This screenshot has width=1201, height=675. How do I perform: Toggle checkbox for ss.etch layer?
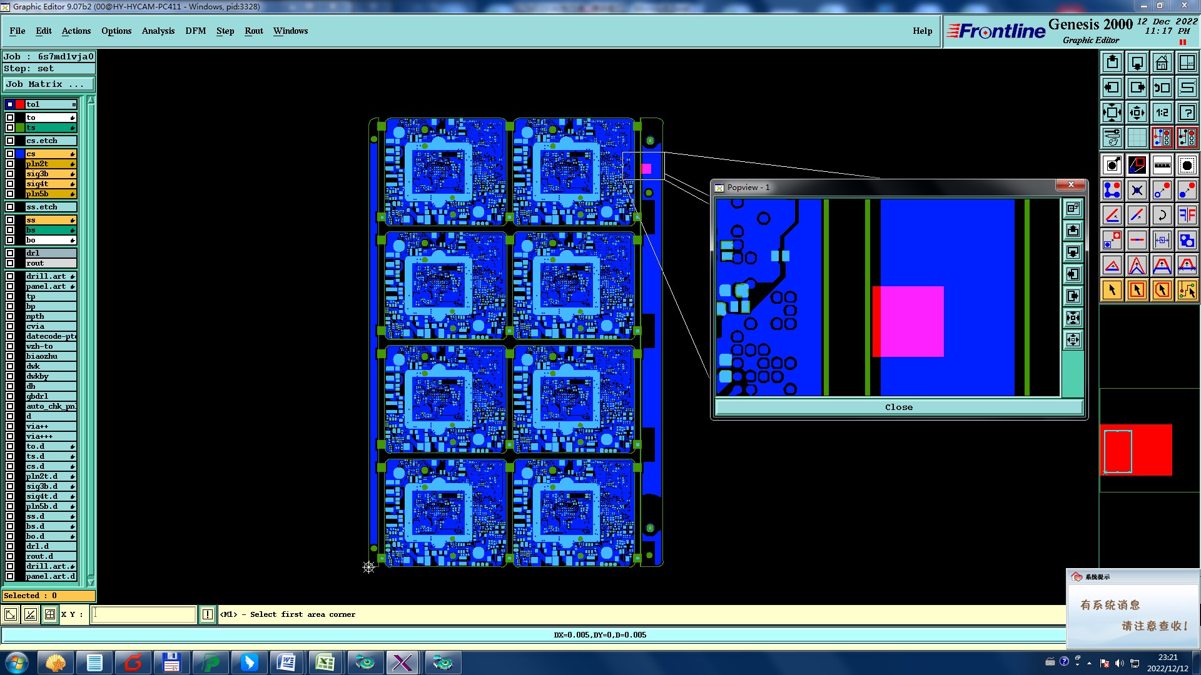[10, 207]
